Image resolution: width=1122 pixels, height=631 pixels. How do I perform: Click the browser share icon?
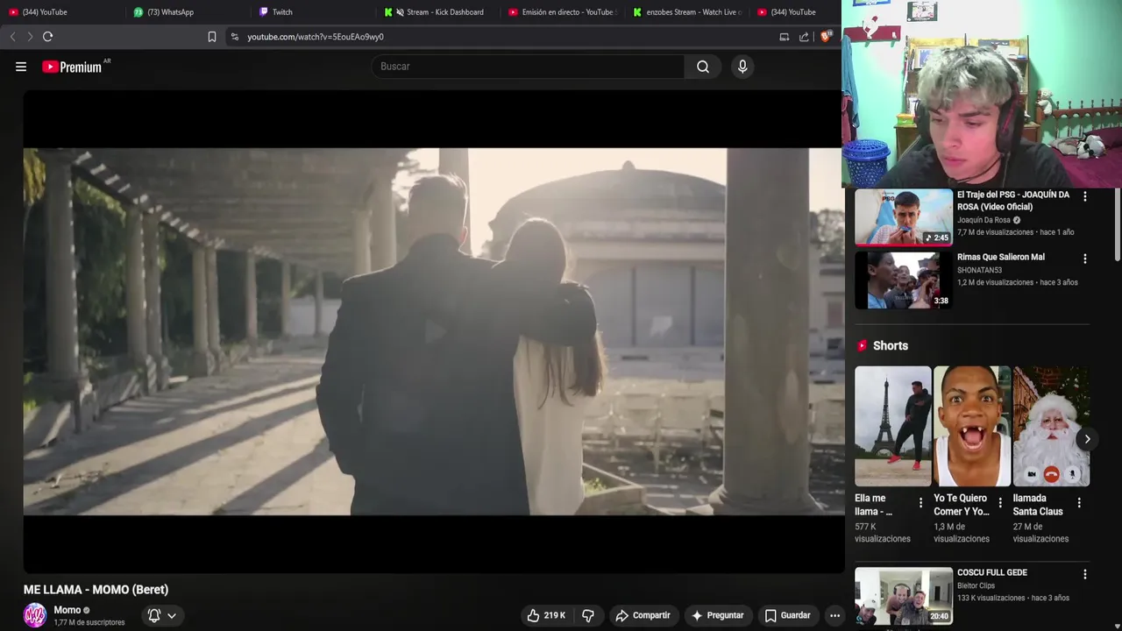pos(804,37)
